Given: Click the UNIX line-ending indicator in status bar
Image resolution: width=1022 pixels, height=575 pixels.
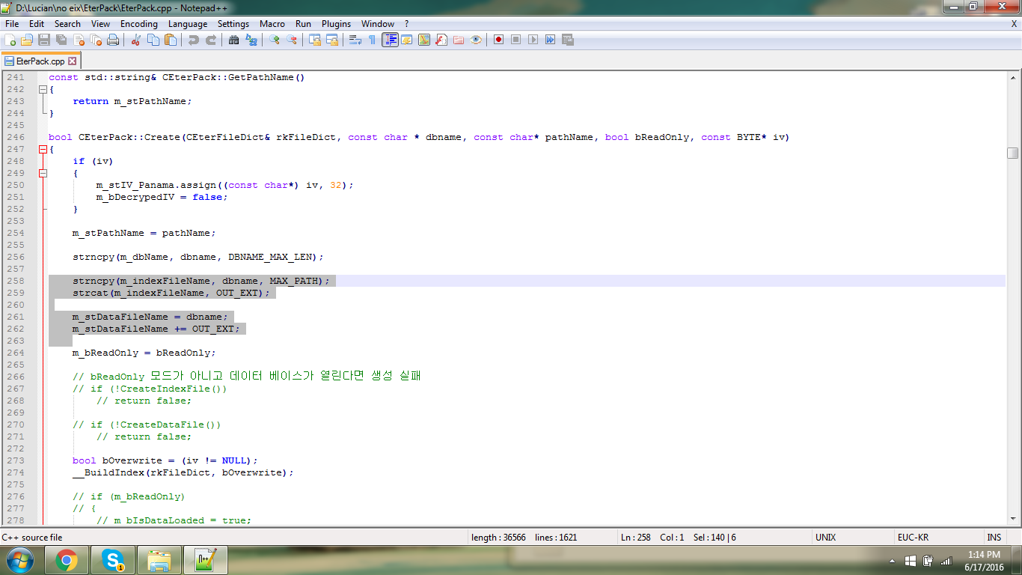Looking at the screenshot, I should (826, 538).
